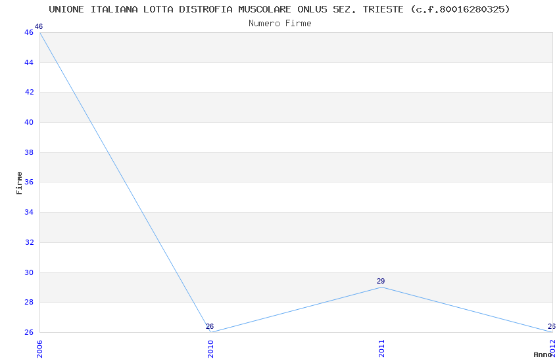Image resolution: width=559 pixels, height=361 pixels.
Task: Click the y-axis tick label 30
Action: (29, 272)
